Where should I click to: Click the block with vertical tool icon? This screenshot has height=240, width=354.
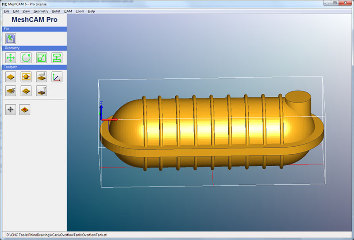tap(11, 91)
